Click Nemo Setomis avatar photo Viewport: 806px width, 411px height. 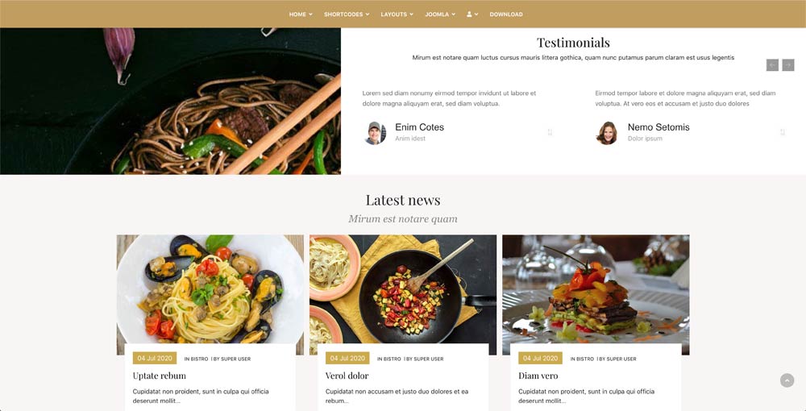pyautogui.click(x=607, y=133)
